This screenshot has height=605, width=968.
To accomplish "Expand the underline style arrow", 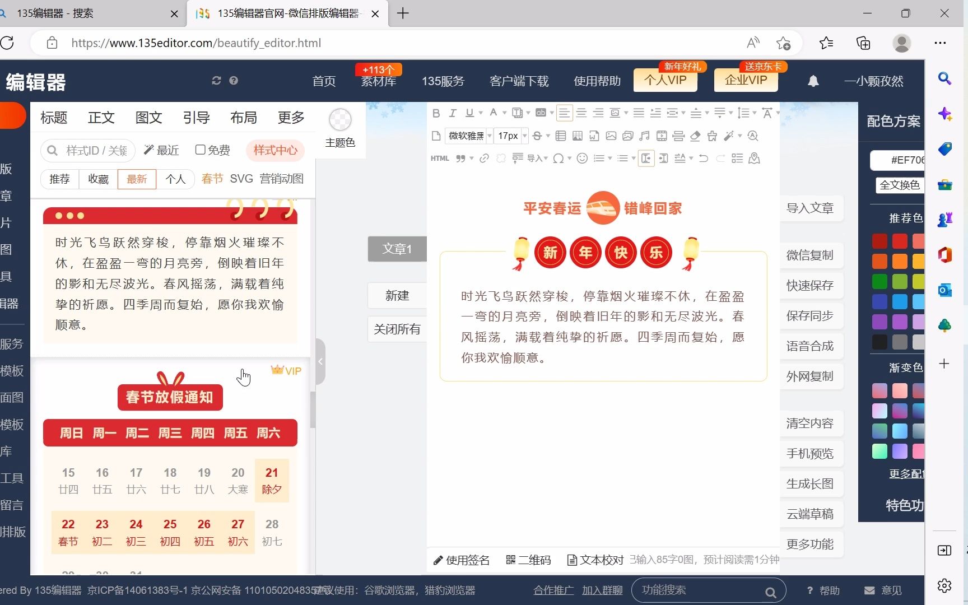I will [481, 113].
